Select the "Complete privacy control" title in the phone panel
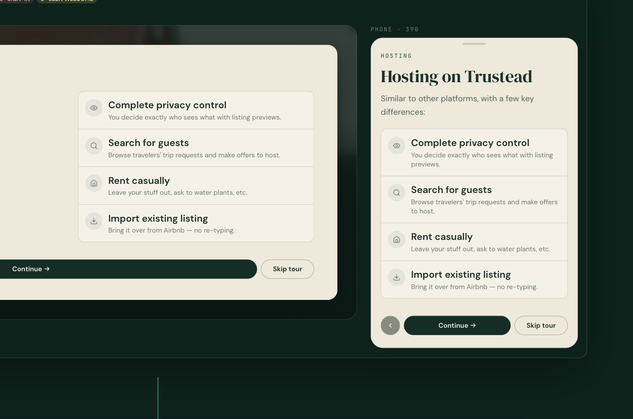The height and width of the screenshot is (419, 633). click(x=470, y=143)
